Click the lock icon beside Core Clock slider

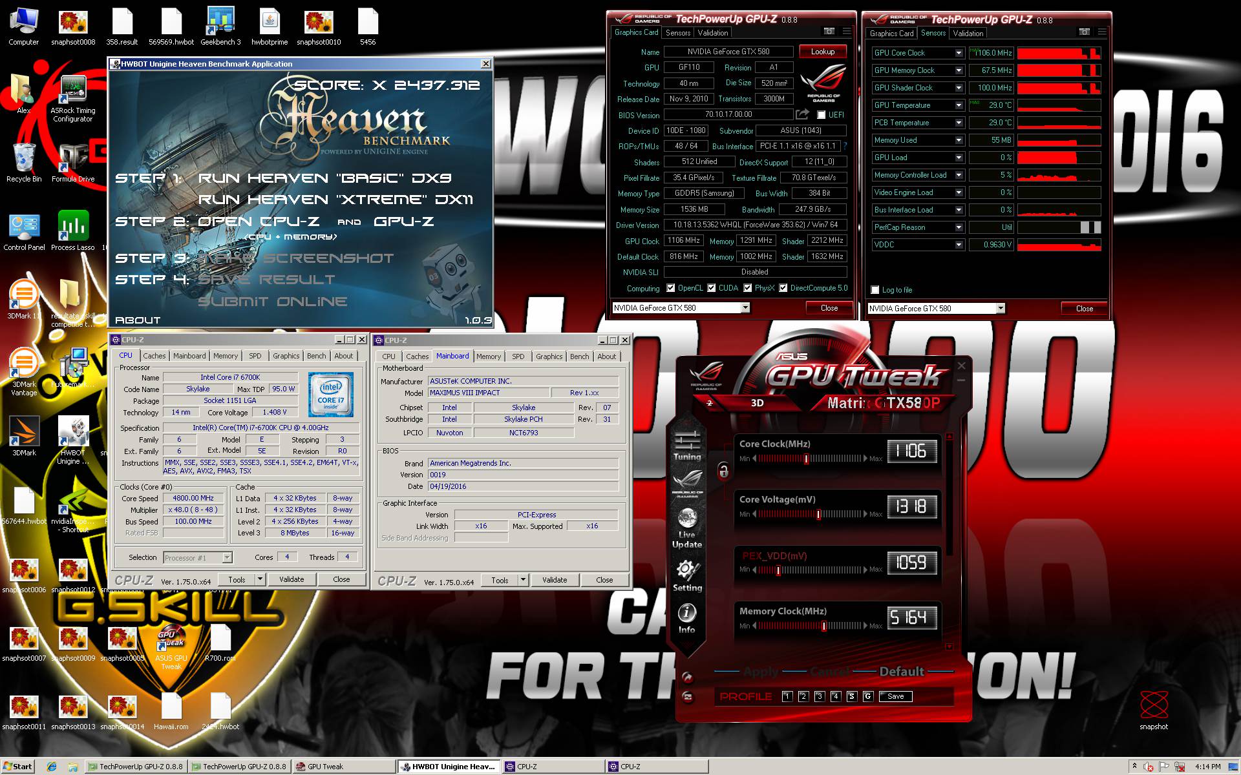[724, 471]
